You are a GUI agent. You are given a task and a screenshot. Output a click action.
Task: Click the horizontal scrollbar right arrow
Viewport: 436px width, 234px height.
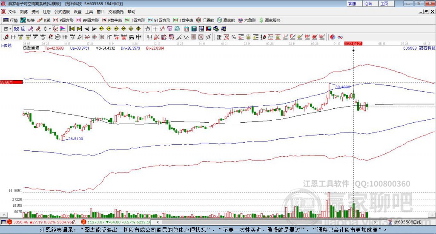[x=375, y=222]
